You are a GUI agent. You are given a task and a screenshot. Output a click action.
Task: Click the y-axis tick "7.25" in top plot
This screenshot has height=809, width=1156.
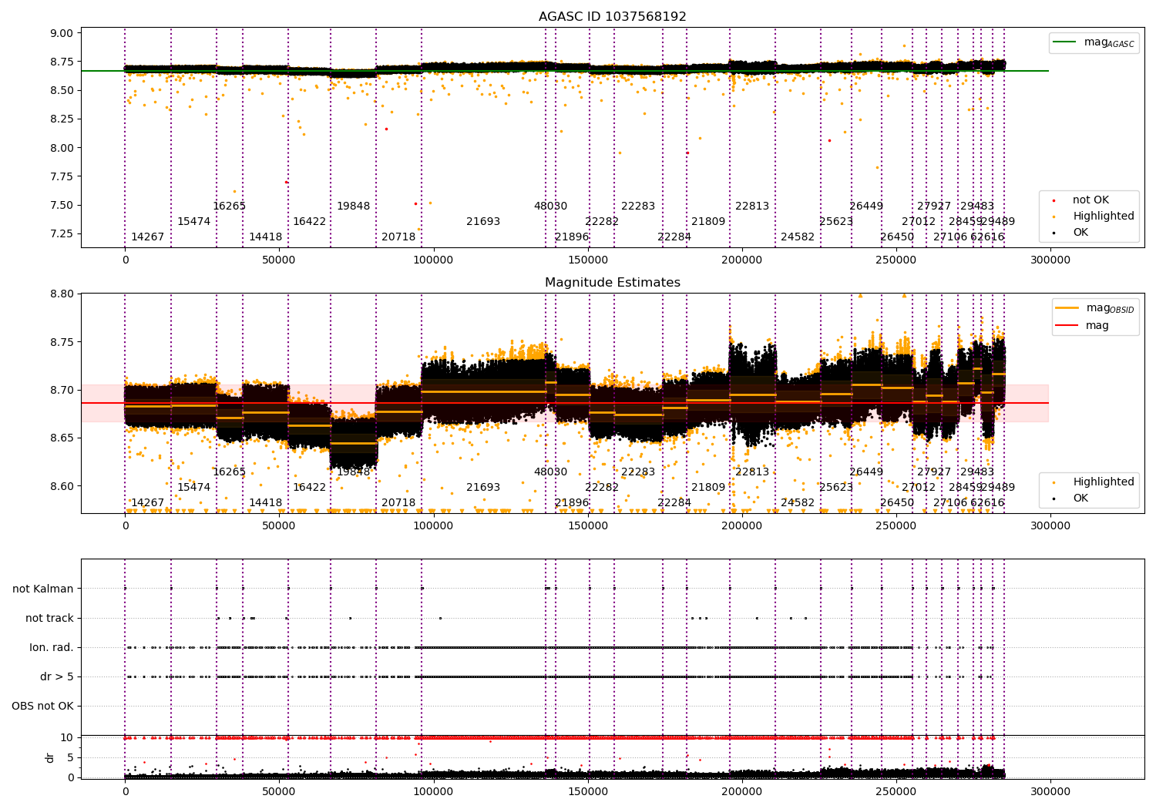62,234
